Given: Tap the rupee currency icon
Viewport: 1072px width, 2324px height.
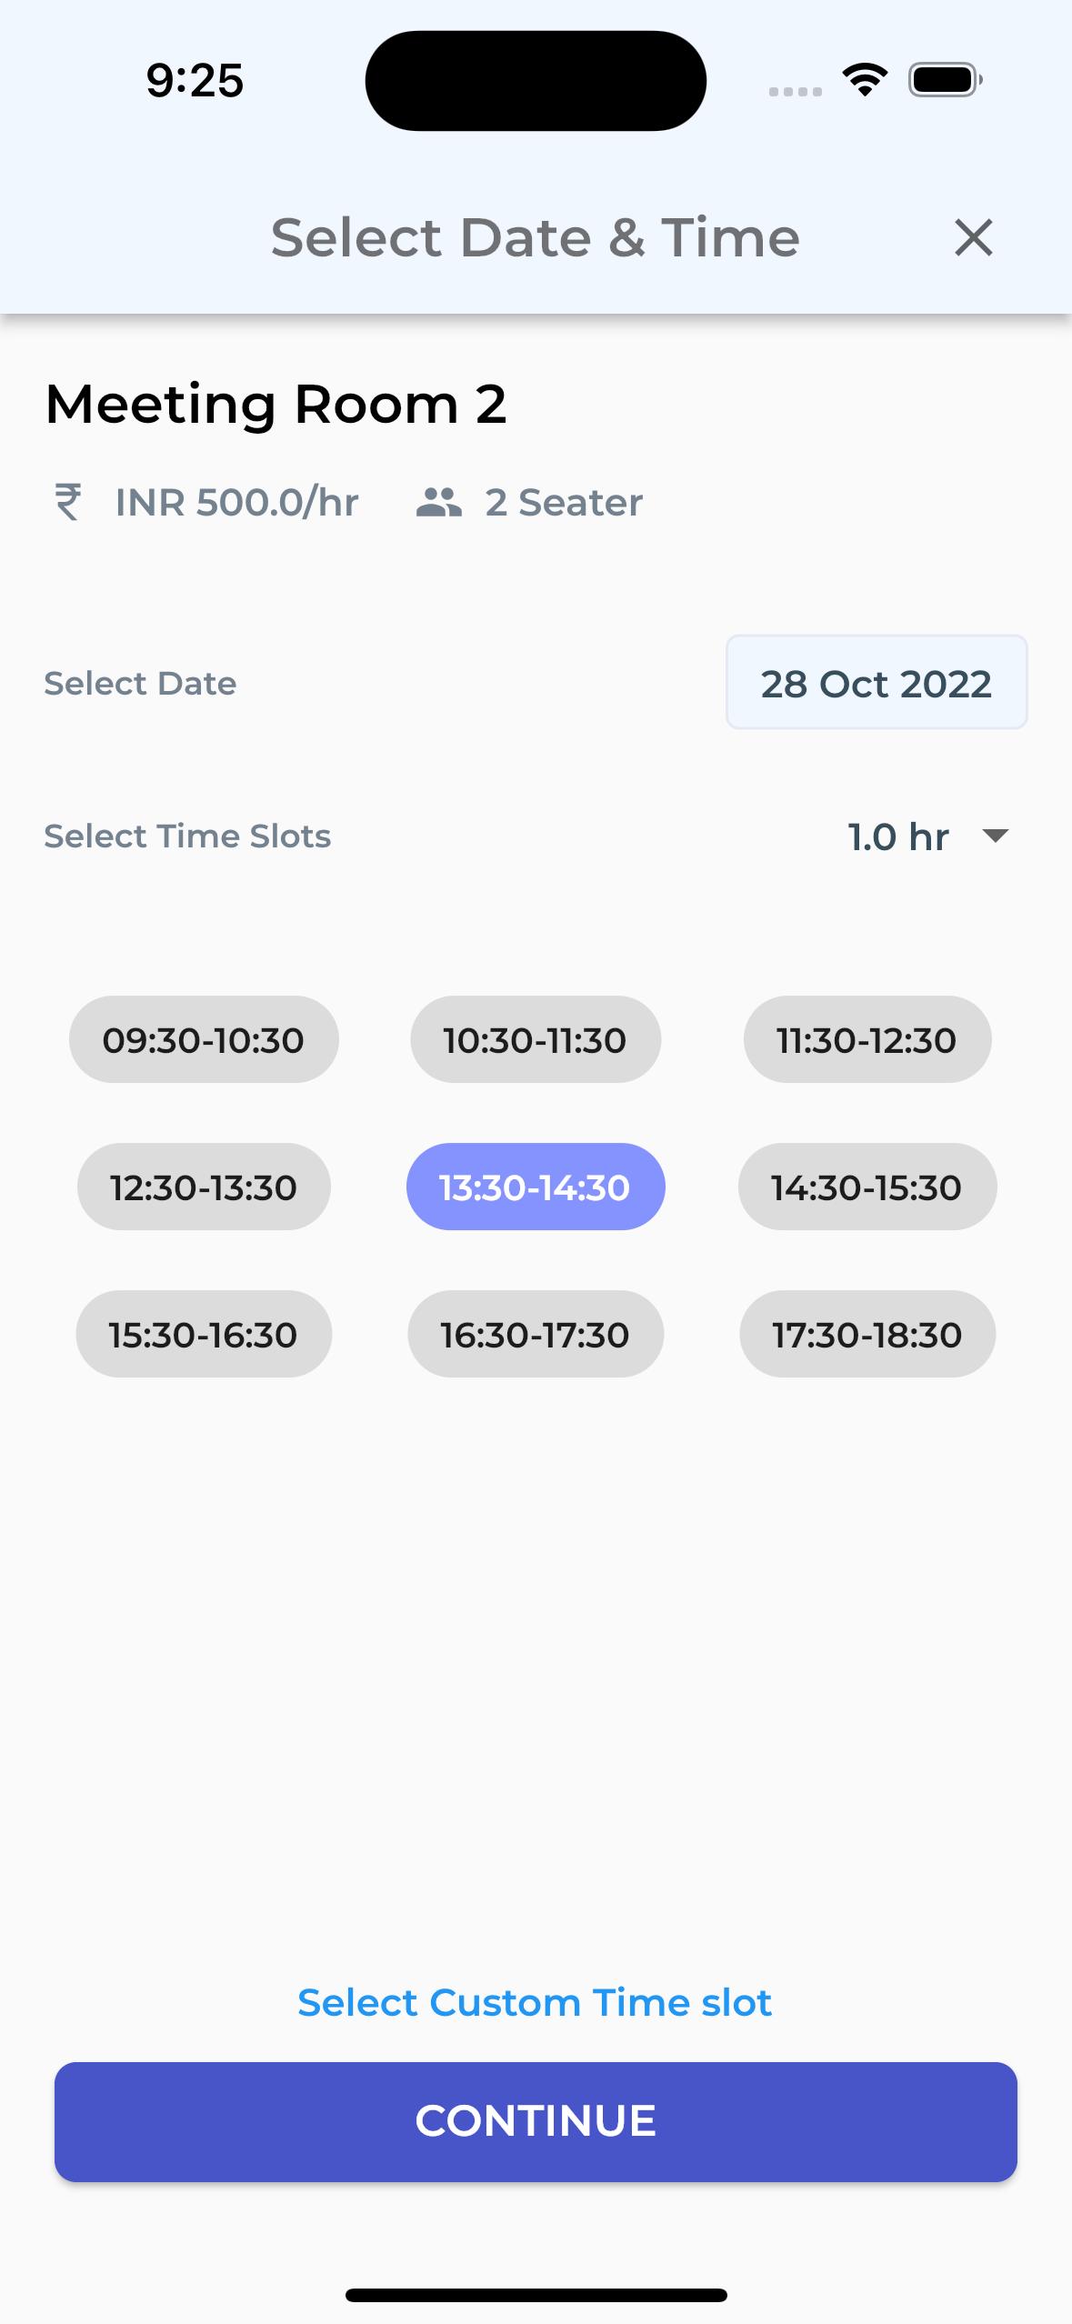Looking at the screenshot, I should (x=68, y=502).
